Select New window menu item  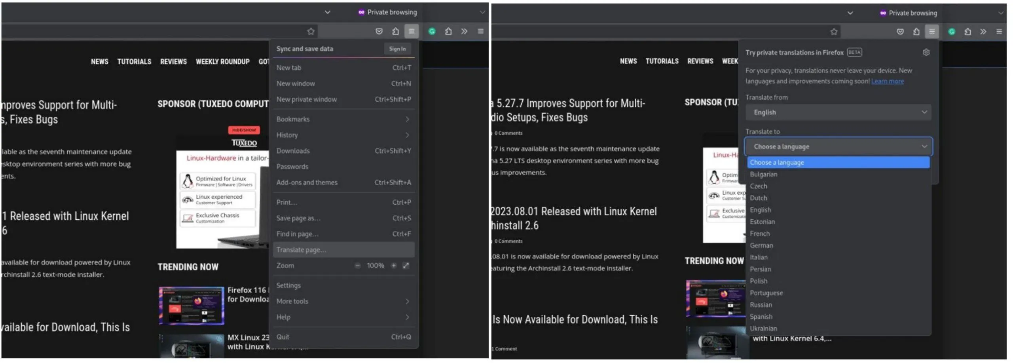click(x=343, y=84)
